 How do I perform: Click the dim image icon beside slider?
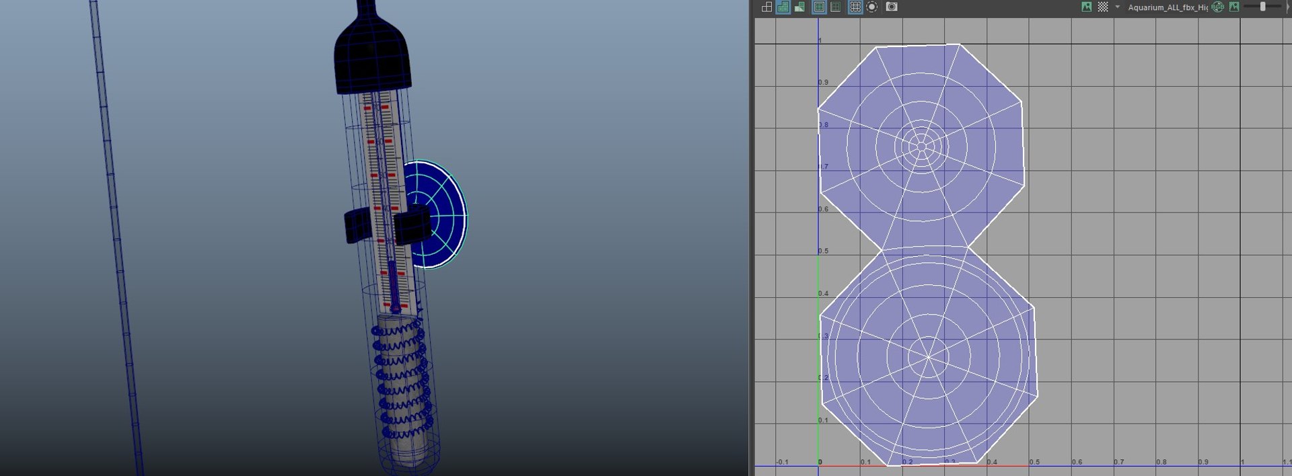pos(1234,7)
